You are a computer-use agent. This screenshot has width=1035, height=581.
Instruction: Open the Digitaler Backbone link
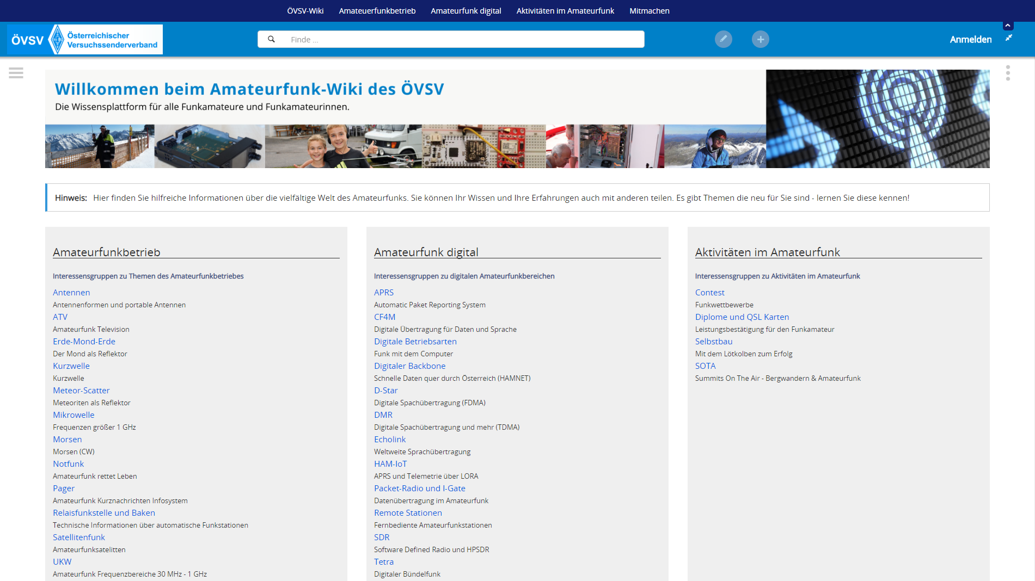click(409, 366)
